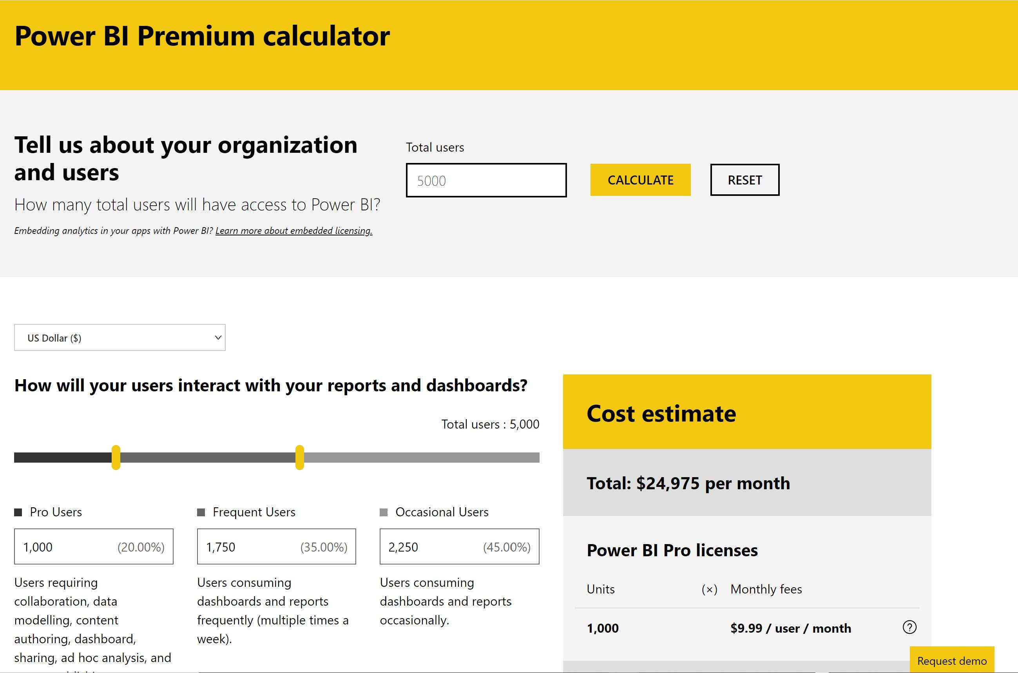Open the US Dollar currency dropdown
Image resolution: width=1018 pixels, height=673 pixels.
tap(120, 337)
